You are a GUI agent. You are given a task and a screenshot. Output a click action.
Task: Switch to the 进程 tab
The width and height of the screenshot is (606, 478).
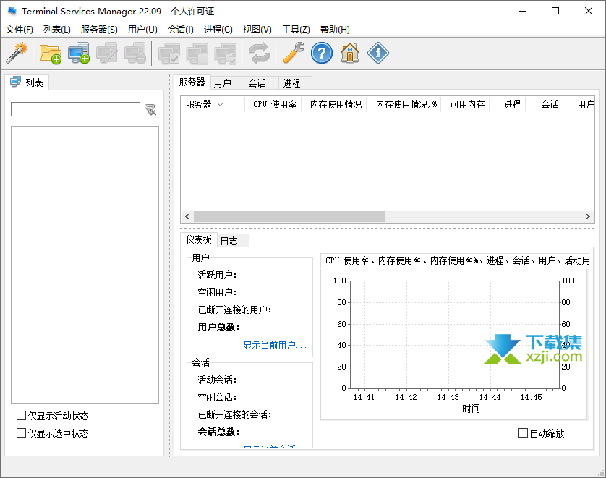[295, 83]
